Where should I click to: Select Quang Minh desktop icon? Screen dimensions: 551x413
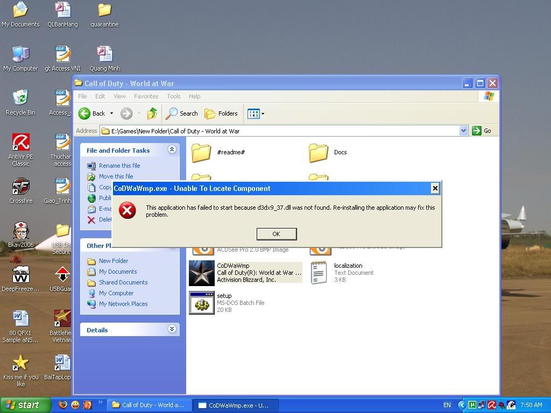104,59
